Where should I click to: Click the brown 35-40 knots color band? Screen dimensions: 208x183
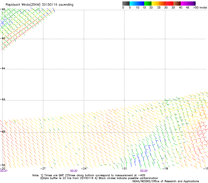[177, 3]
